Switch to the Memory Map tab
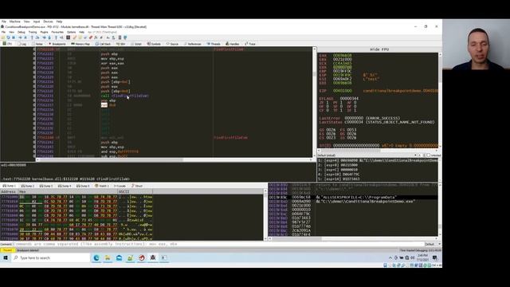Screen dimensions: 510x287 pos(80,44)
